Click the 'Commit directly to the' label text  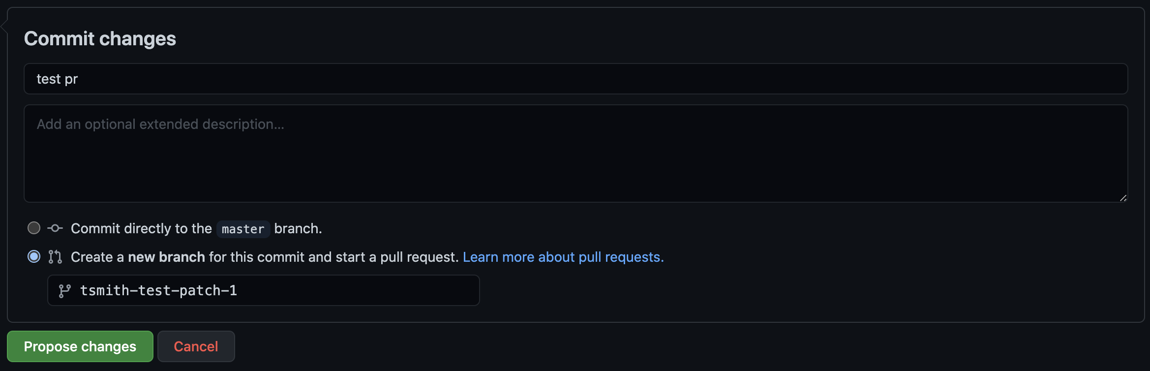pyautogui.click(x=141, y=228)
